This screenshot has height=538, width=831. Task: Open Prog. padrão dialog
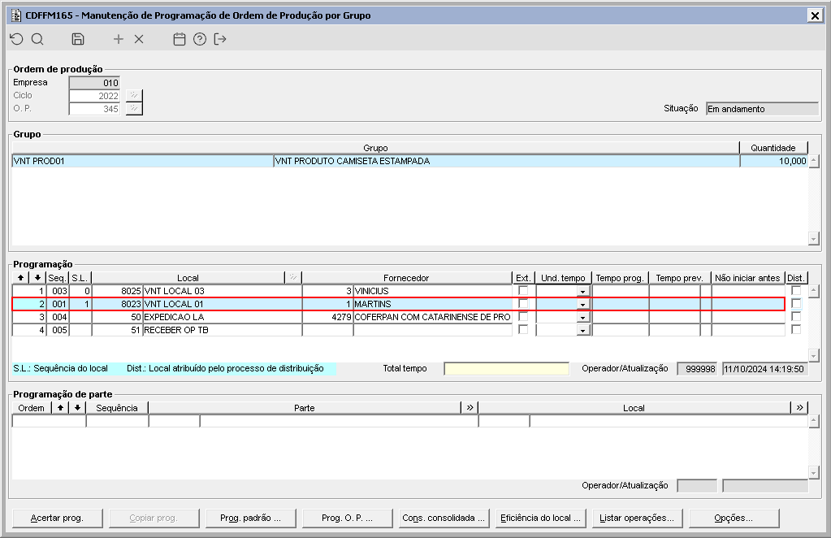point(251,518)
